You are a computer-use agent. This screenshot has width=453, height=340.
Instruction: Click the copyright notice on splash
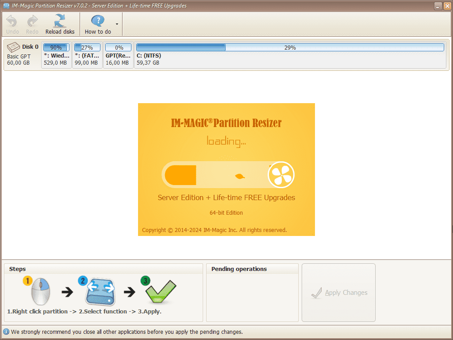tap(215, 230)
